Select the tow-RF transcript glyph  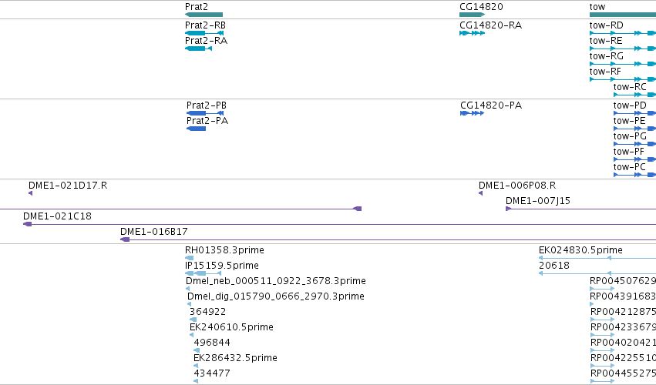pyautogui.click(x=623, y=79)
